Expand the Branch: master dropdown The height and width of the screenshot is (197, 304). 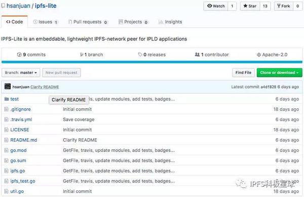coord(21,72)
